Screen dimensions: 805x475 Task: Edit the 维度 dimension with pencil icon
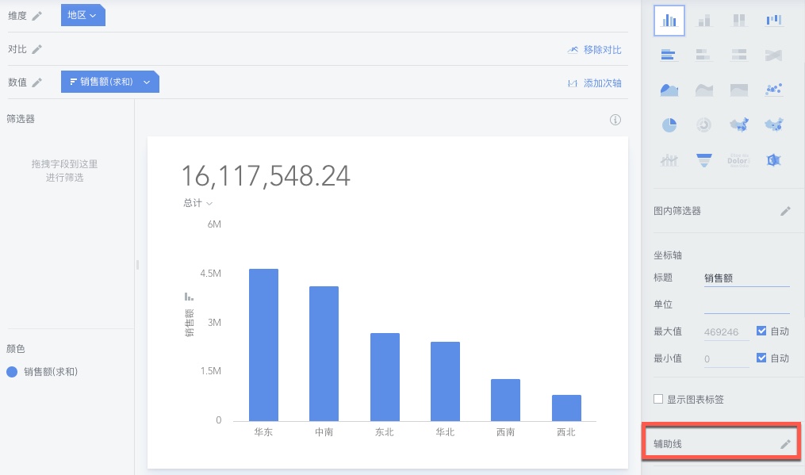coord(37,16)
